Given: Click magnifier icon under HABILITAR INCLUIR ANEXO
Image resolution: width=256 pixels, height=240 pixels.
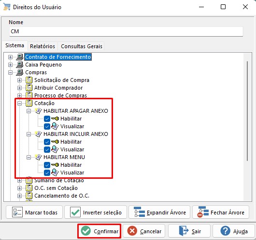Looking at the screenshot, I should click(x=55, y=149).
